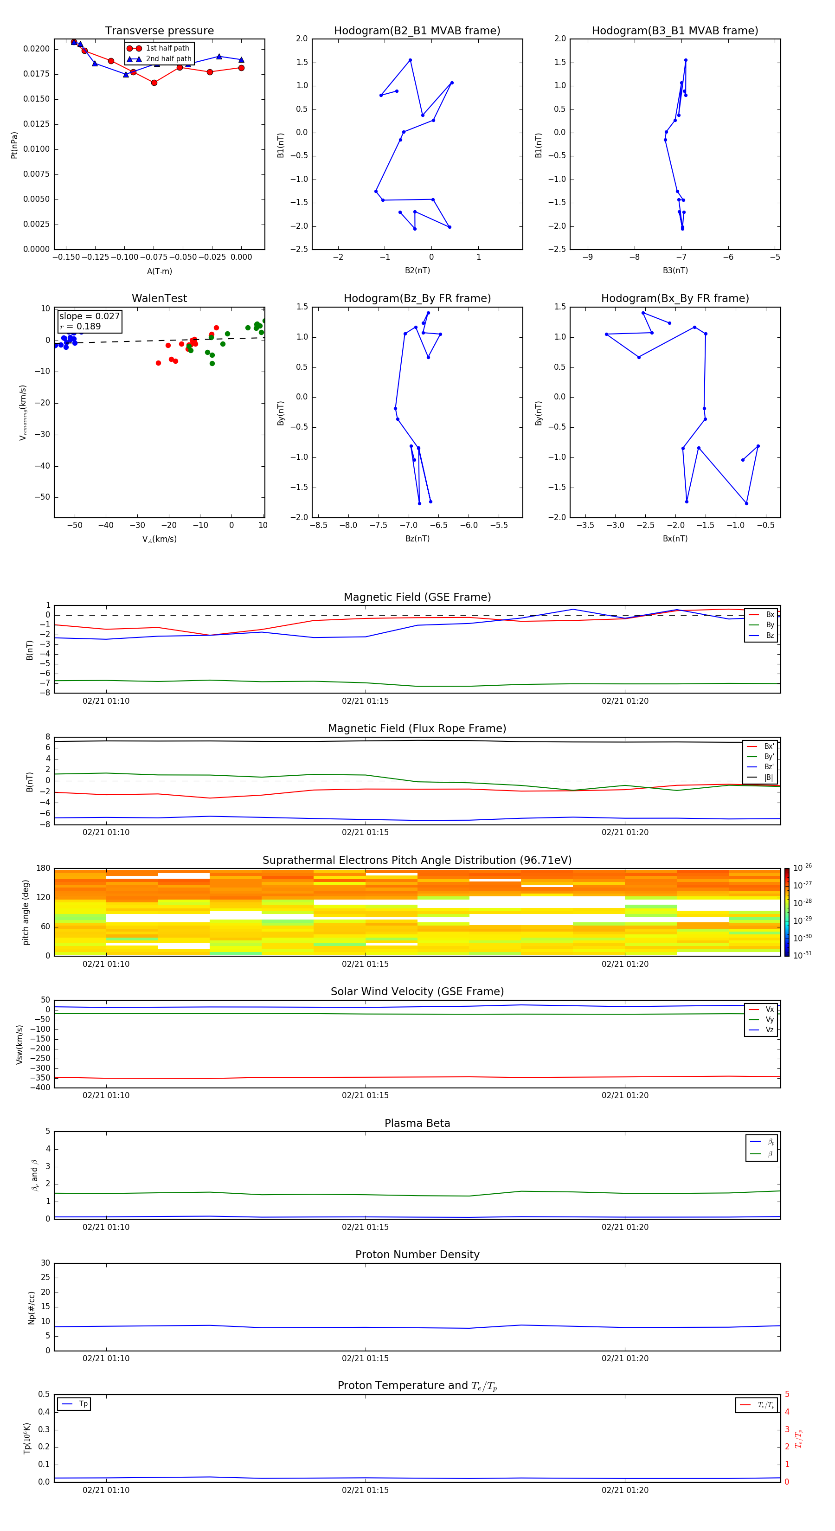Viewport: 835px width, 1531px height.
Task: Click the "Hodogram(B2_B1 MVAB frame)" title
Action: point(417,31)
